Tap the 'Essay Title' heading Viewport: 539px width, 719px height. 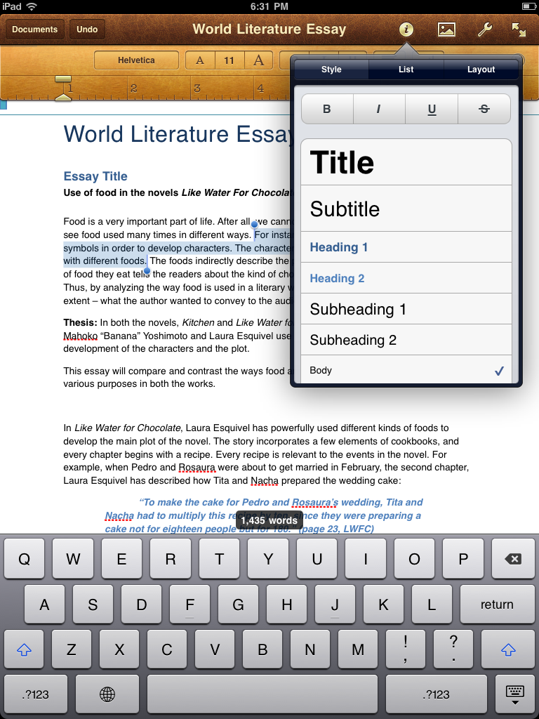(x=95, y=176)
